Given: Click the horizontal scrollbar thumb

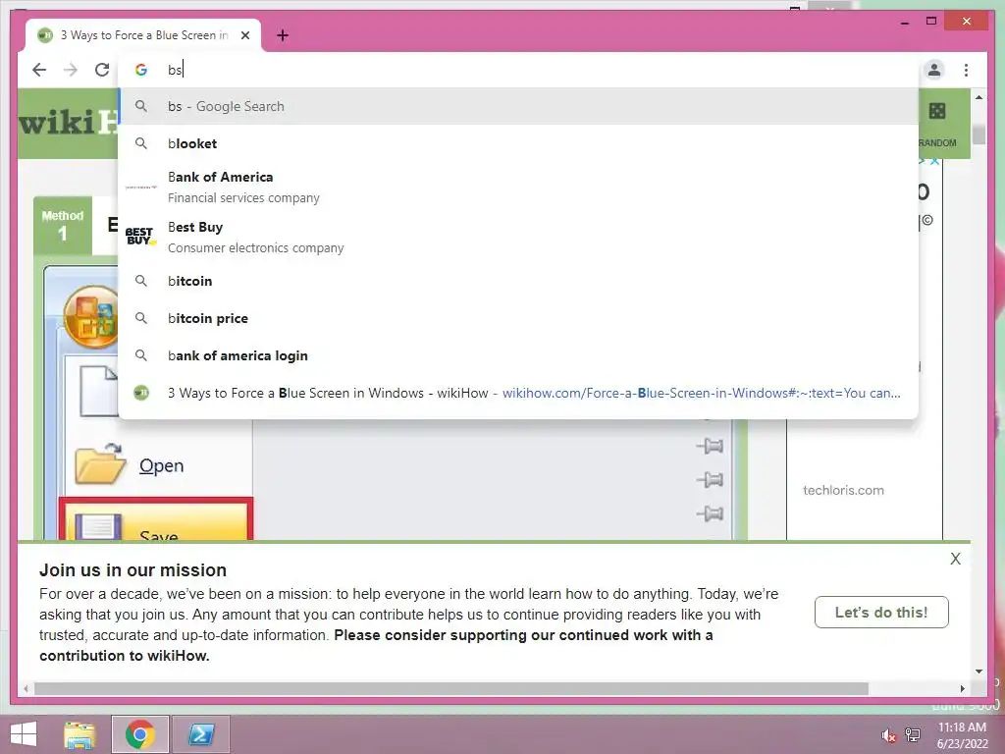Looking at the screenshot, I should pos(451,688).
